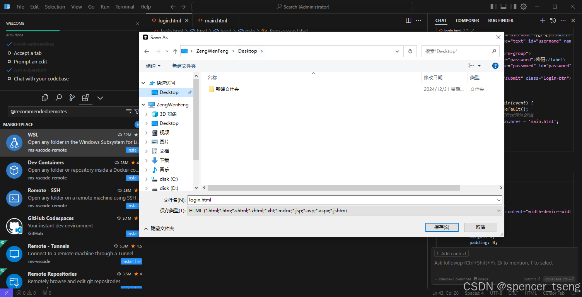Click the remote window icon in status bar
Screen dimensions: 582x297
point(7,293)
